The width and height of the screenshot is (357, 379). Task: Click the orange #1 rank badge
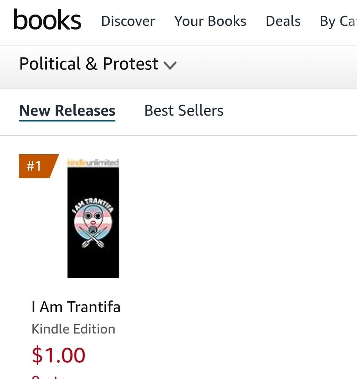point(36,166)
